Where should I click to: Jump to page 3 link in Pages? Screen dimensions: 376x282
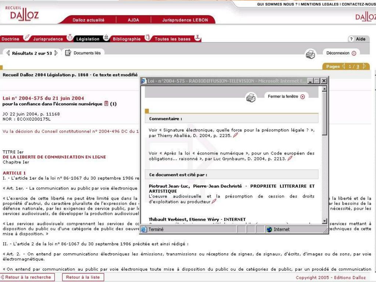(x=358, y=67)
